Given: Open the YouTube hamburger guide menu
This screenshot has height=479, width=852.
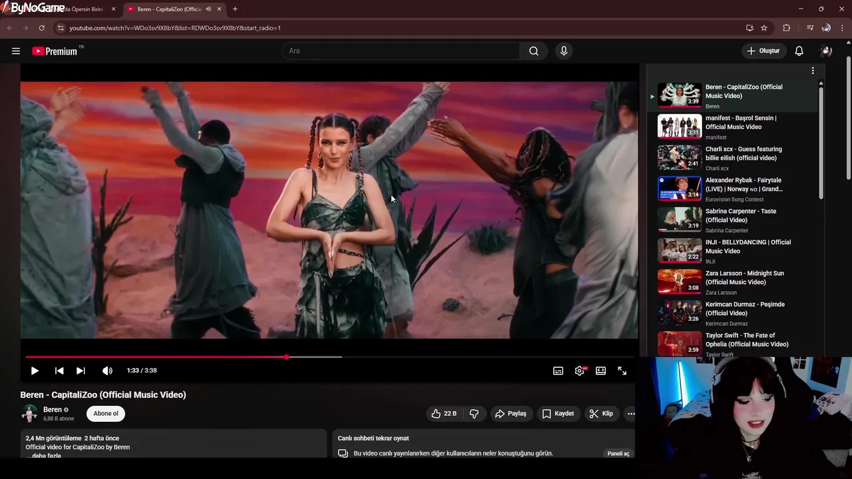Looking at the screenshot, I should tap(16, 51).
